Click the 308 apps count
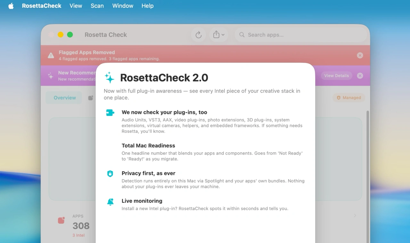410x243 pixels. click(81, 226)
